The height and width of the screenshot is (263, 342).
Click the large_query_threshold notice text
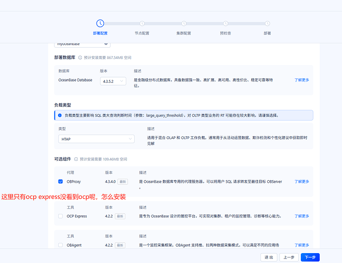point(171,115)
